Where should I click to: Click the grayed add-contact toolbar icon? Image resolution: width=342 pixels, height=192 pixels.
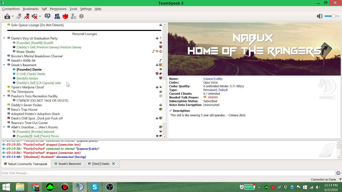pyautogui.click(x=73, y=16)
